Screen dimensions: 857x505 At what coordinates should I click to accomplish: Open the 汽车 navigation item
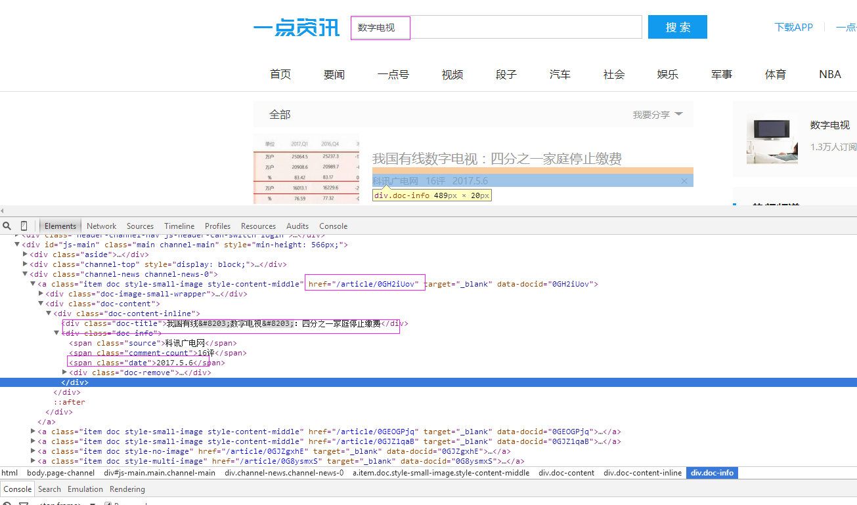click(560, 75)
